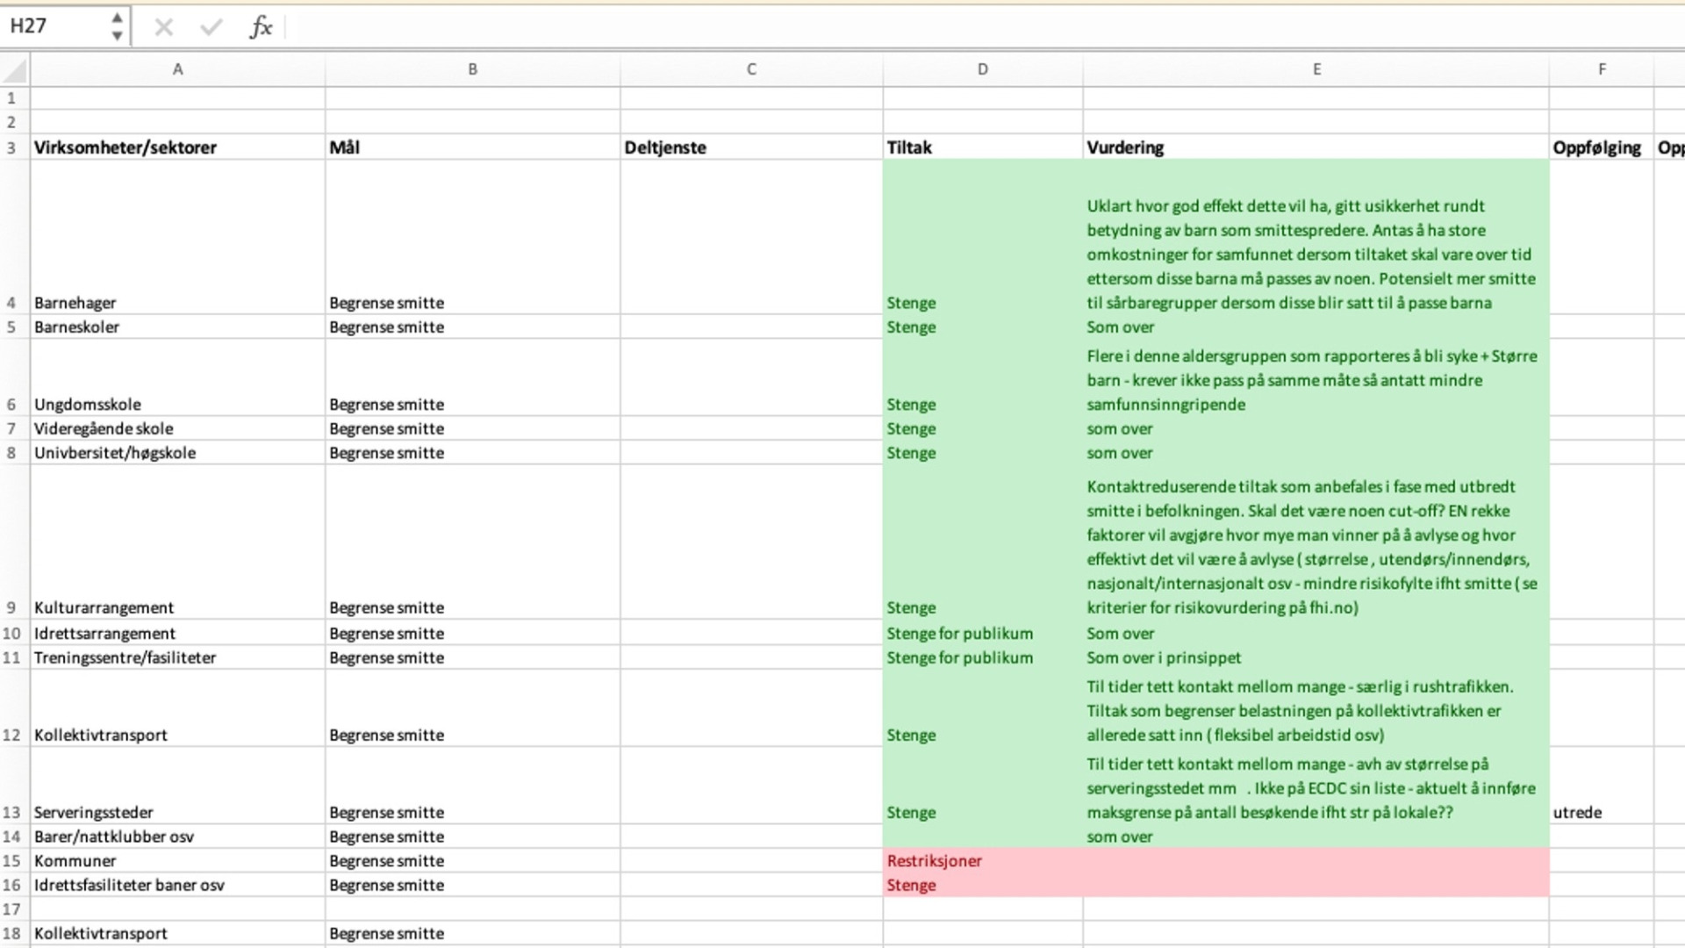Select column A header

(x=177, y=69)
